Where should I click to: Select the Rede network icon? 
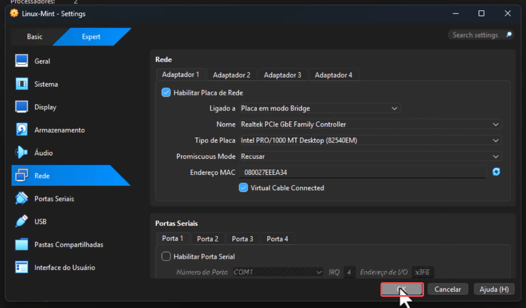22,176
